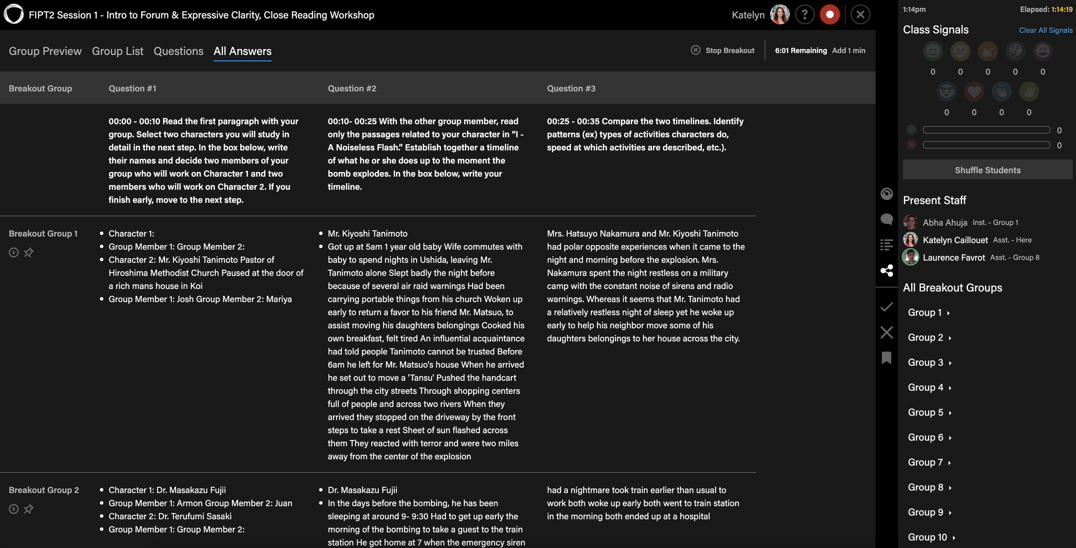Open the chat bubble sidebar icon
Viewport: 1076px width, 548px height.
[886, 219]
